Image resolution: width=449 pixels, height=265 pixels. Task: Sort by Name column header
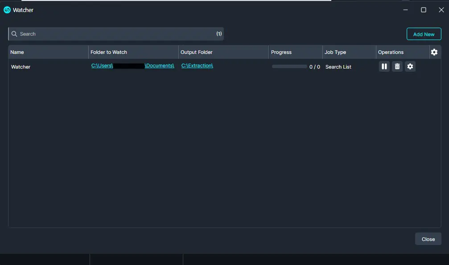[48, 52]
